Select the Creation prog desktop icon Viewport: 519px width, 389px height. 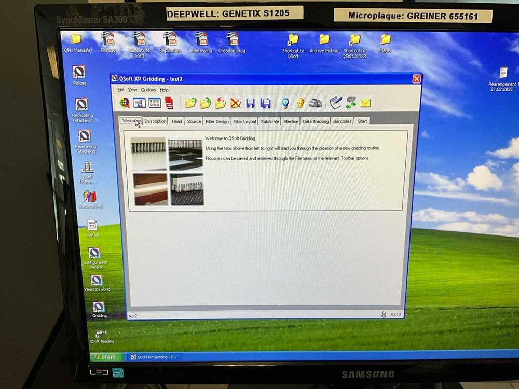pos(231,43)
